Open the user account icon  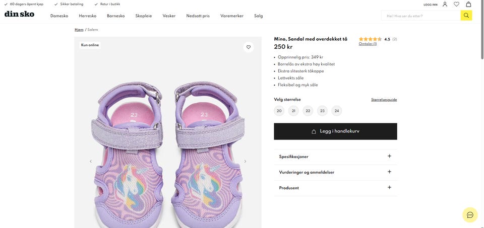coord(445,5)
